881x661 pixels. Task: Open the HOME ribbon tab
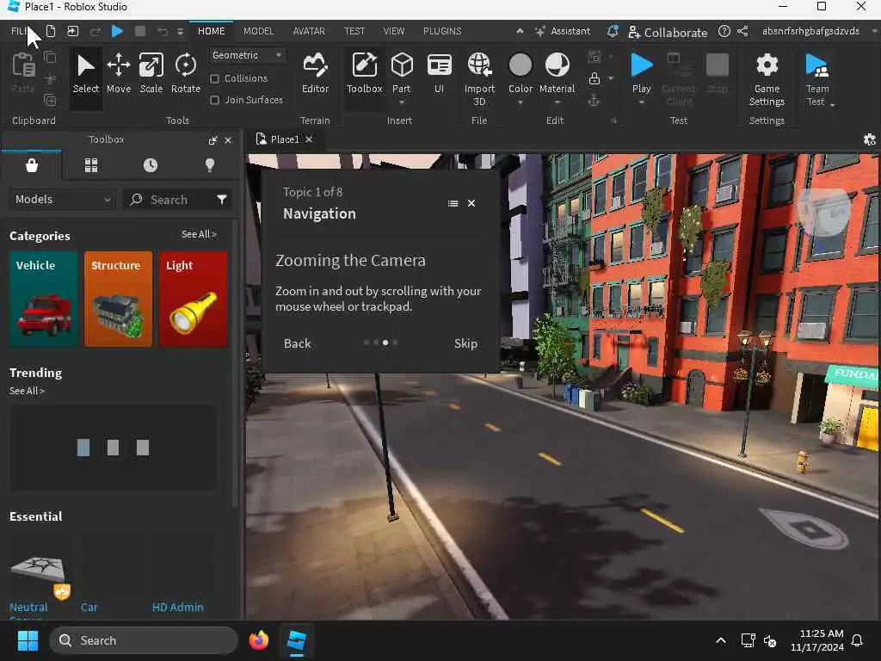point(212,32)
